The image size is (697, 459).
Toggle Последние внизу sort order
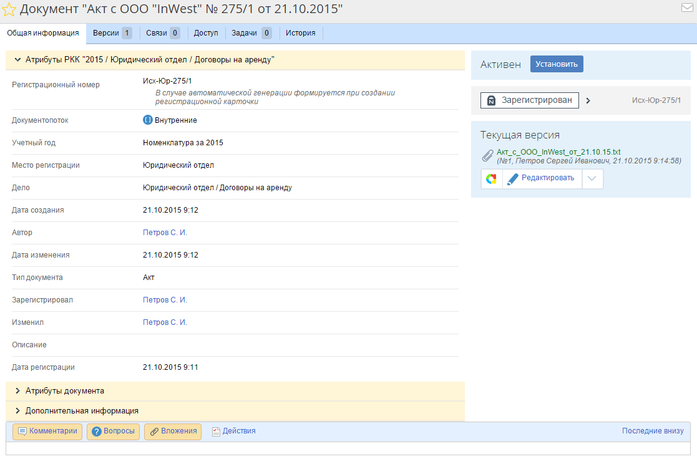point(652,431)
